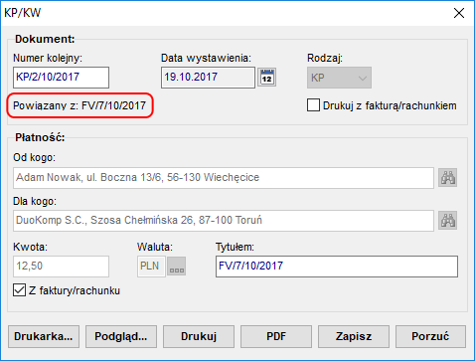Click the Od kogo payer field

[224, 178]
